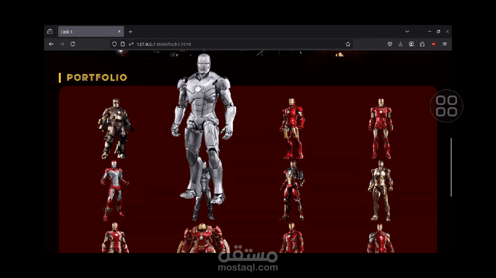Save page to Pocket
Image resolution: width=496 pixels, height=278 pixels.
click(x=390, y=44)
